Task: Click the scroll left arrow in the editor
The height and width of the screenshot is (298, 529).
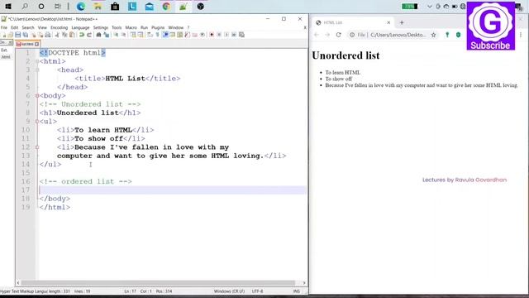Action: 18,283
